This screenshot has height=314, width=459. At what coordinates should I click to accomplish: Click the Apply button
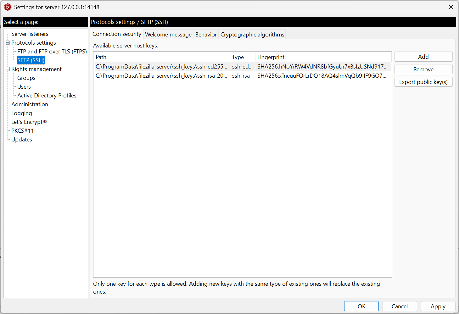pyautogui.click(x=438, y=306)
